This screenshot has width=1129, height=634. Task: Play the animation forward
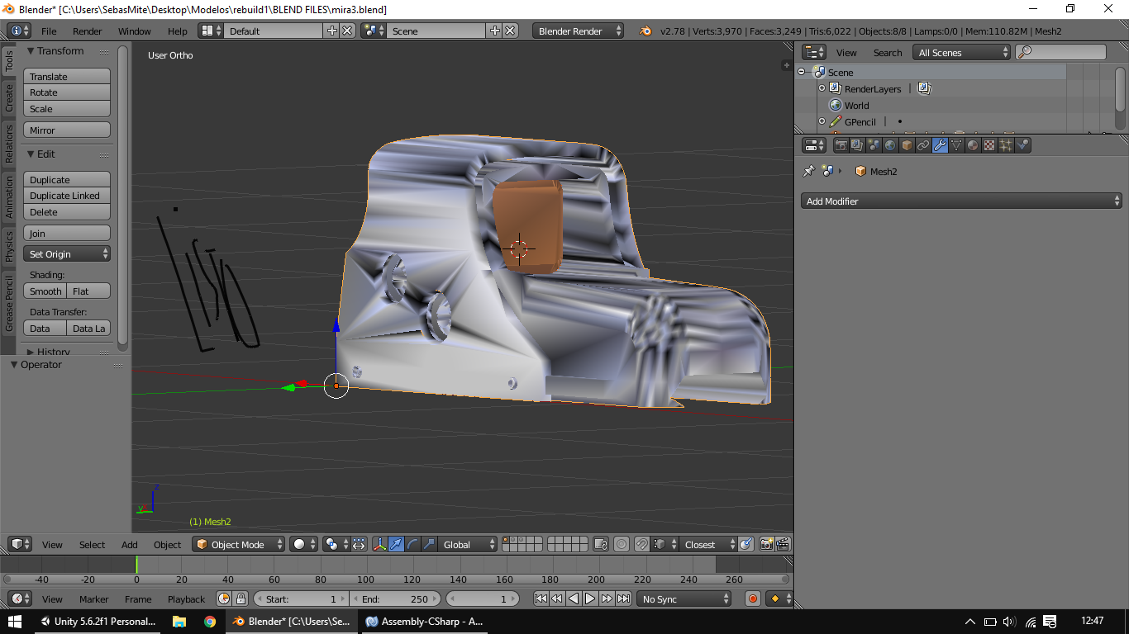(x=590, y=599)
